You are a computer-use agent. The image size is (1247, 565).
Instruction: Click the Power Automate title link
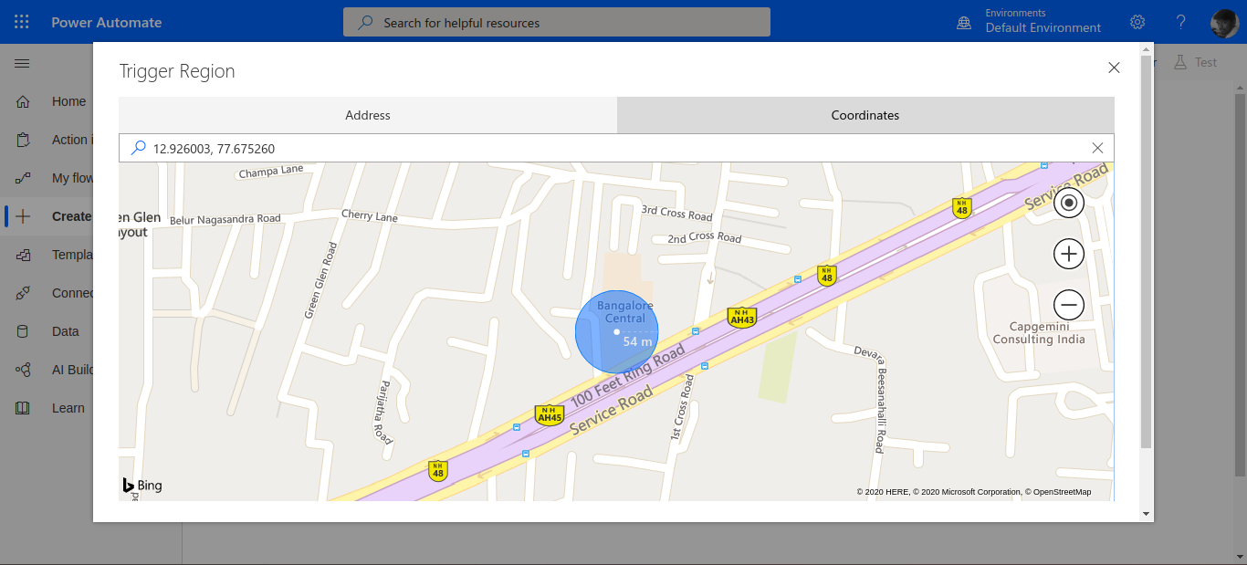tap(107, 22)
